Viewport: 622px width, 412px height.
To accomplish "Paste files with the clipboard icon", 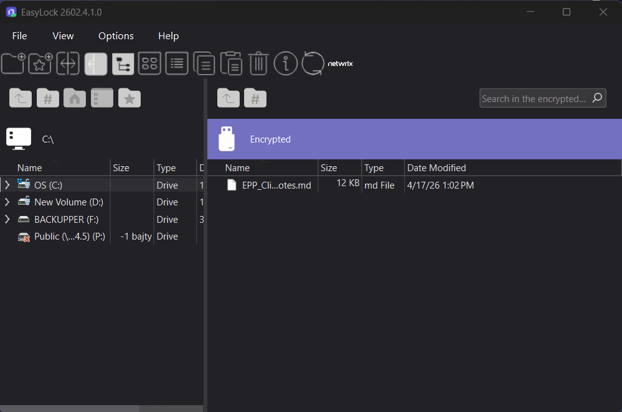I will [231, 63].
